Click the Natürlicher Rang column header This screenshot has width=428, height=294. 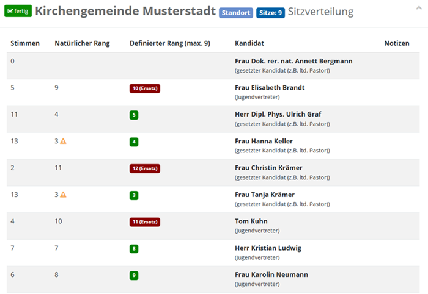[82, 43]
